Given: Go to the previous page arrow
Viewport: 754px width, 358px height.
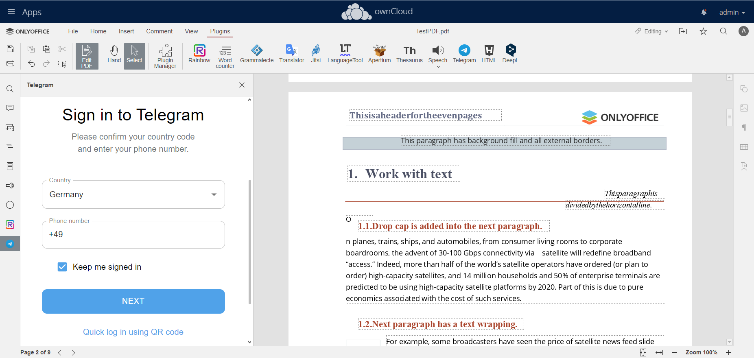Looking at the screenshot, I should tap(60, 353).
